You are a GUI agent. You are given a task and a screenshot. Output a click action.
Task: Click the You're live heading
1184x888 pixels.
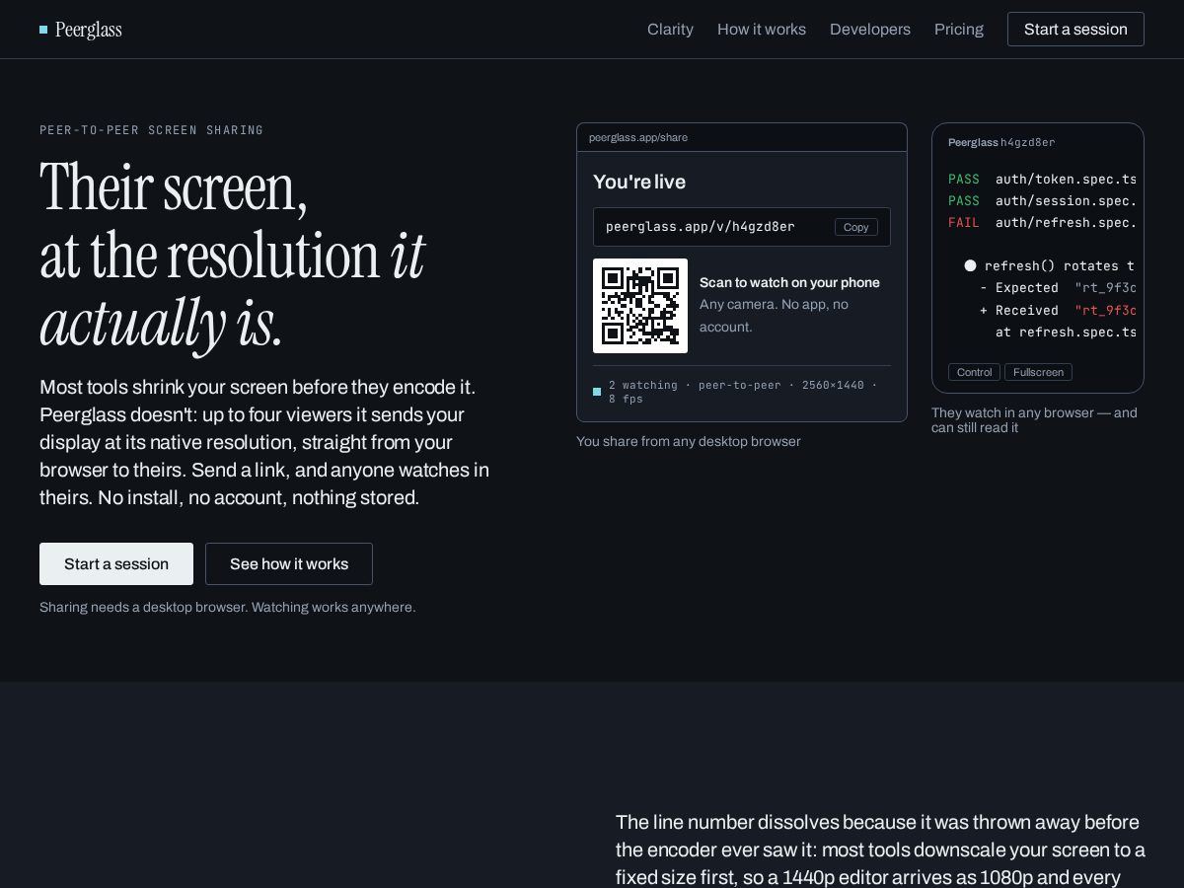coord(639,182)
